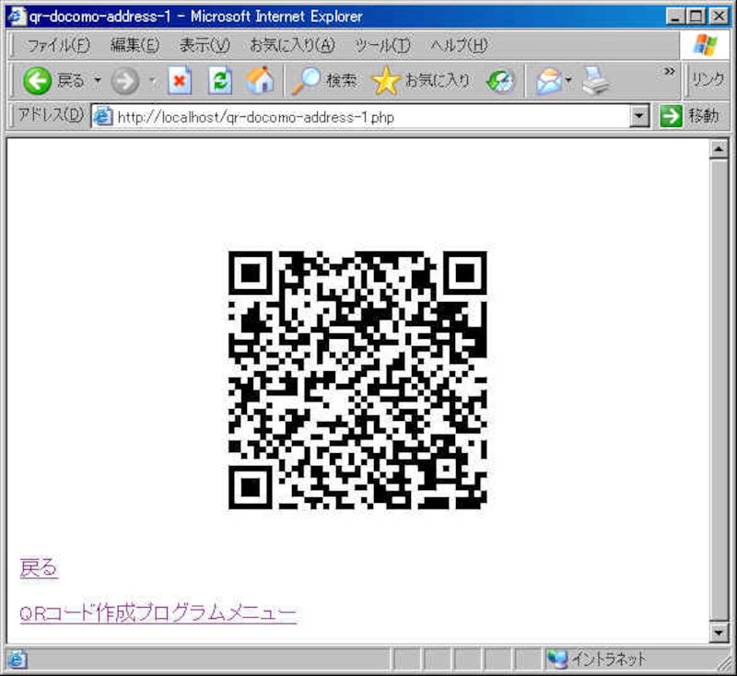Open the お気に入り(A) menu
The image size is (737, 676).
click(292, 45)
